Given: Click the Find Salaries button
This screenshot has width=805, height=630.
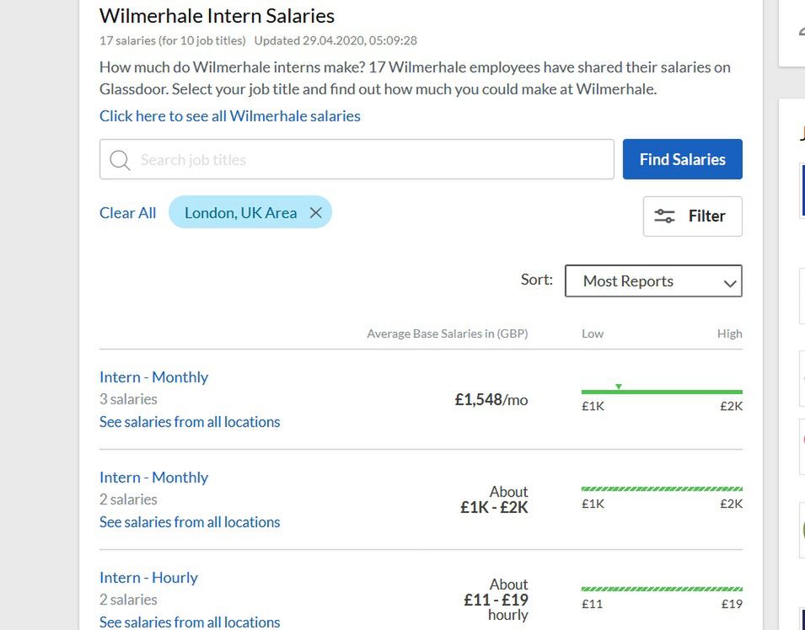Looking at the screenshot, I should click(x=682, y=159).
